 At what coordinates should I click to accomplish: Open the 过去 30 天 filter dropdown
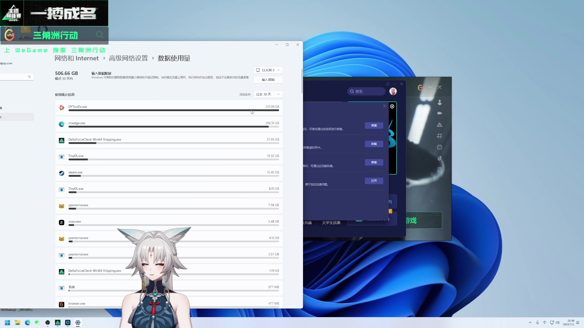[268, 94]
